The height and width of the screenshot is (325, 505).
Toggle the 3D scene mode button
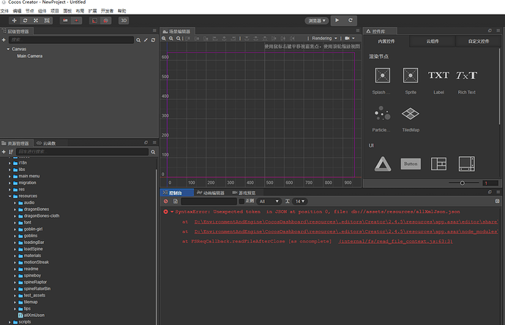pos(124,20)
